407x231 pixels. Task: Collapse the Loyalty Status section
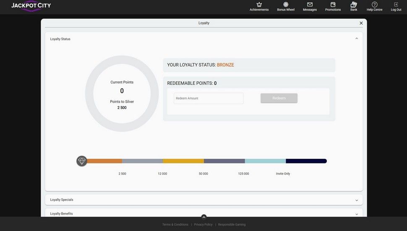(357, 39)
